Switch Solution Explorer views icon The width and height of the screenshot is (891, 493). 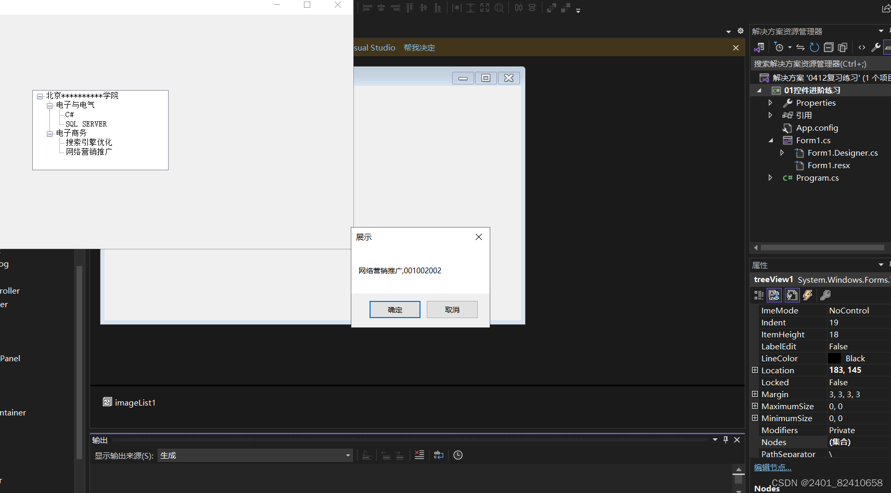(x=759, y=47)
